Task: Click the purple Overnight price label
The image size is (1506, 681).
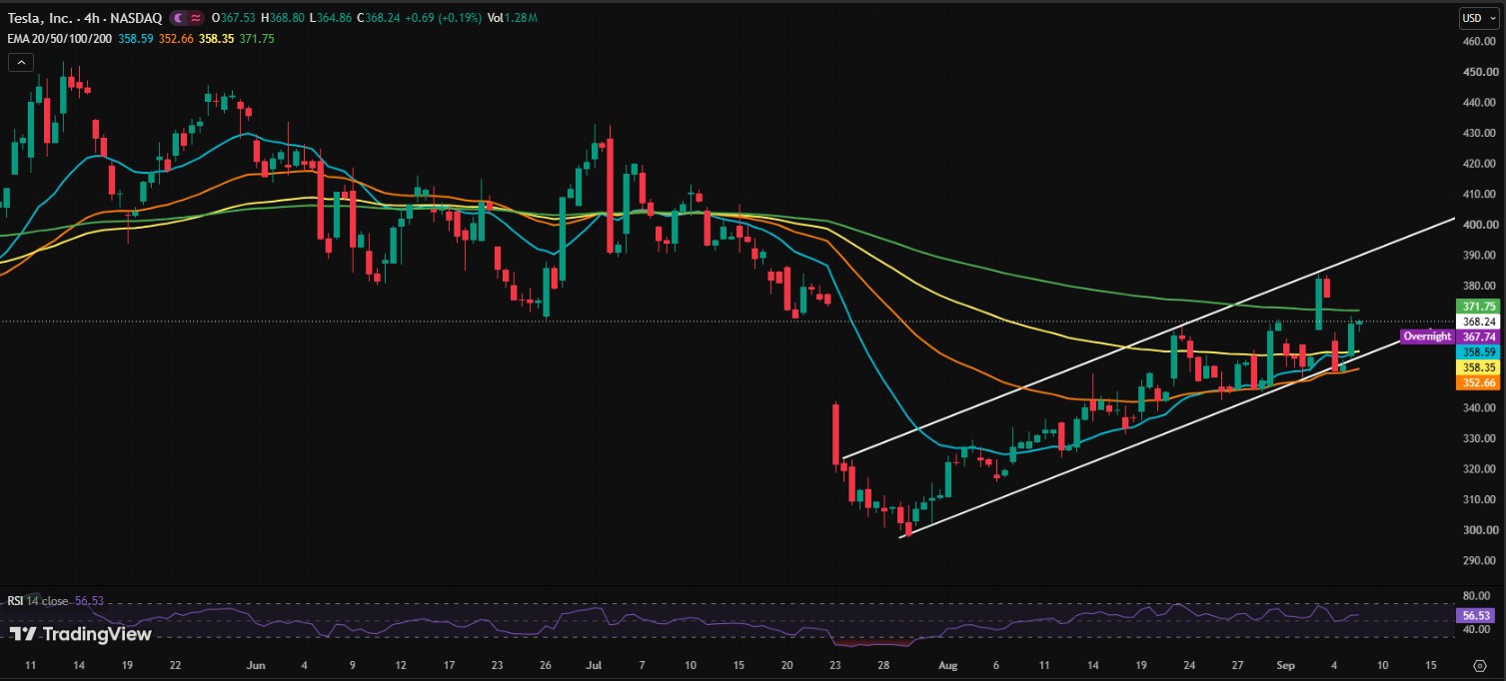Action: (x=1427, y=337)
